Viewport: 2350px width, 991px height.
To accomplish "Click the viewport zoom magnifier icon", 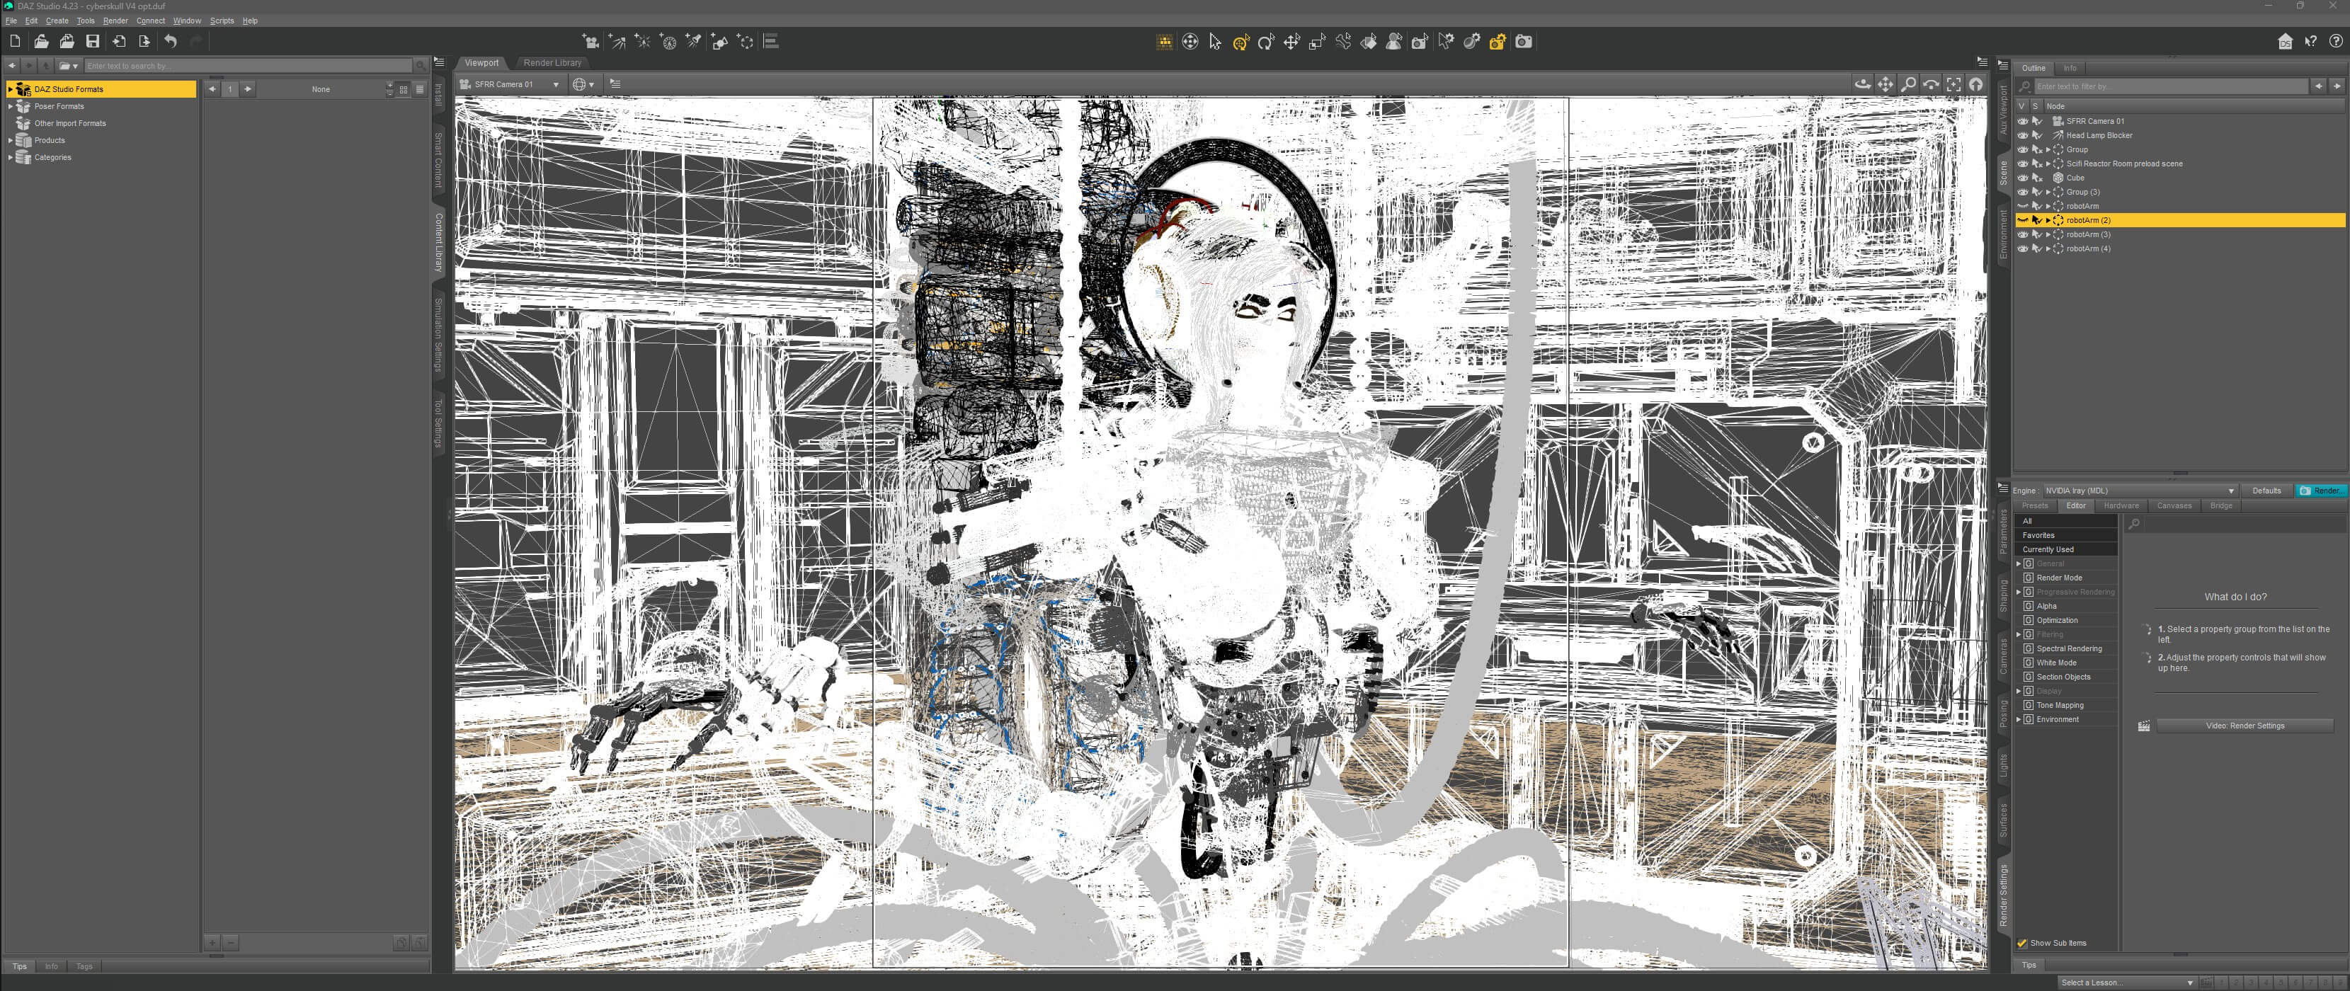I will (1908, 84).
